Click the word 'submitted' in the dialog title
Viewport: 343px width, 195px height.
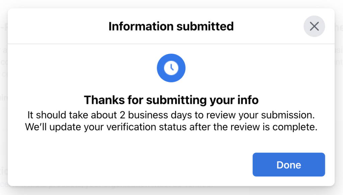click(x=205, y=26)
